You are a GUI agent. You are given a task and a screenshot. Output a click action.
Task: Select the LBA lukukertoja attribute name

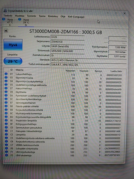pyautogui.click(x=24, y=155)
